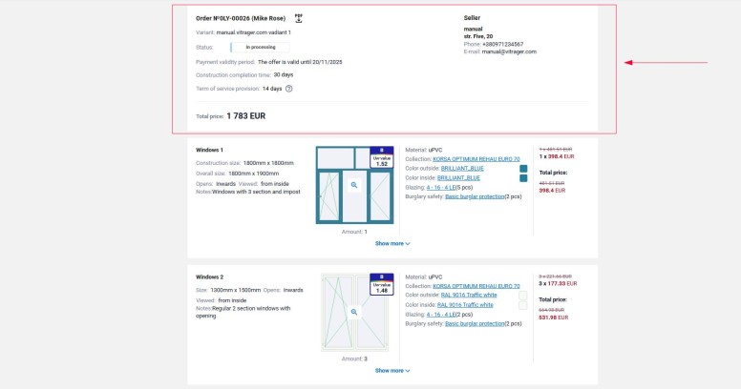Viewport: 741px width, 389px height.
Task: Open KORSA OPTIMUM REHAU EURO 70 link for Windows 1
Action: pyautogui.click(x=476, y=158)
